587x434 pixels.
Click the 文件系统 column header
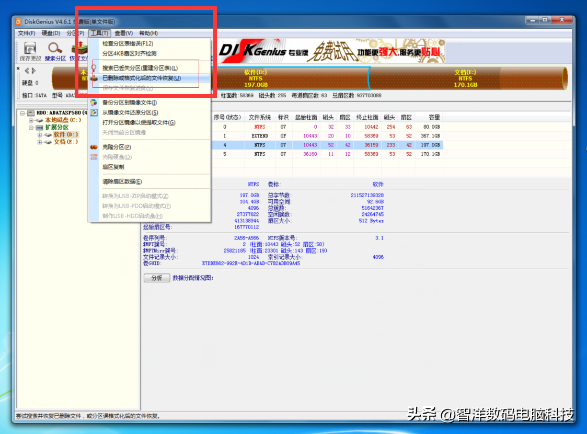point(260,118)
